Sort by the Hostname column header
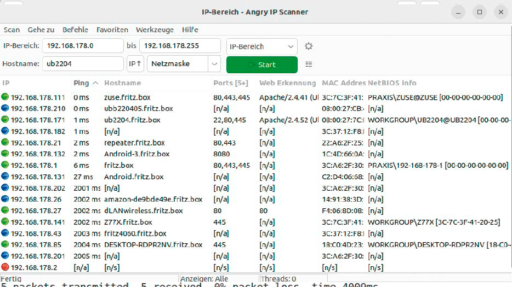512x287 pixels. coord(122,83)
